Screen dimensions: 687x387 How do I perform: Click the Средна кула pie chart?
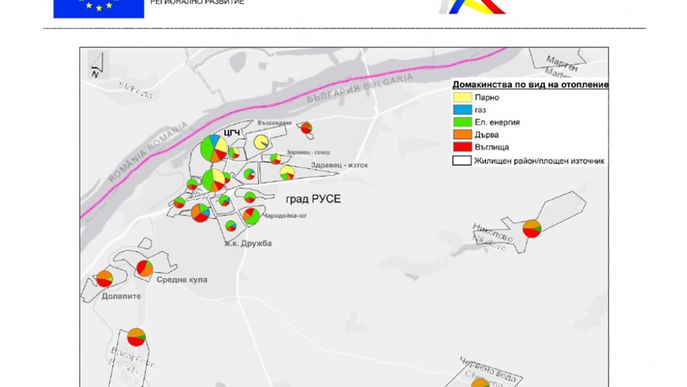(x=144, y=268)
